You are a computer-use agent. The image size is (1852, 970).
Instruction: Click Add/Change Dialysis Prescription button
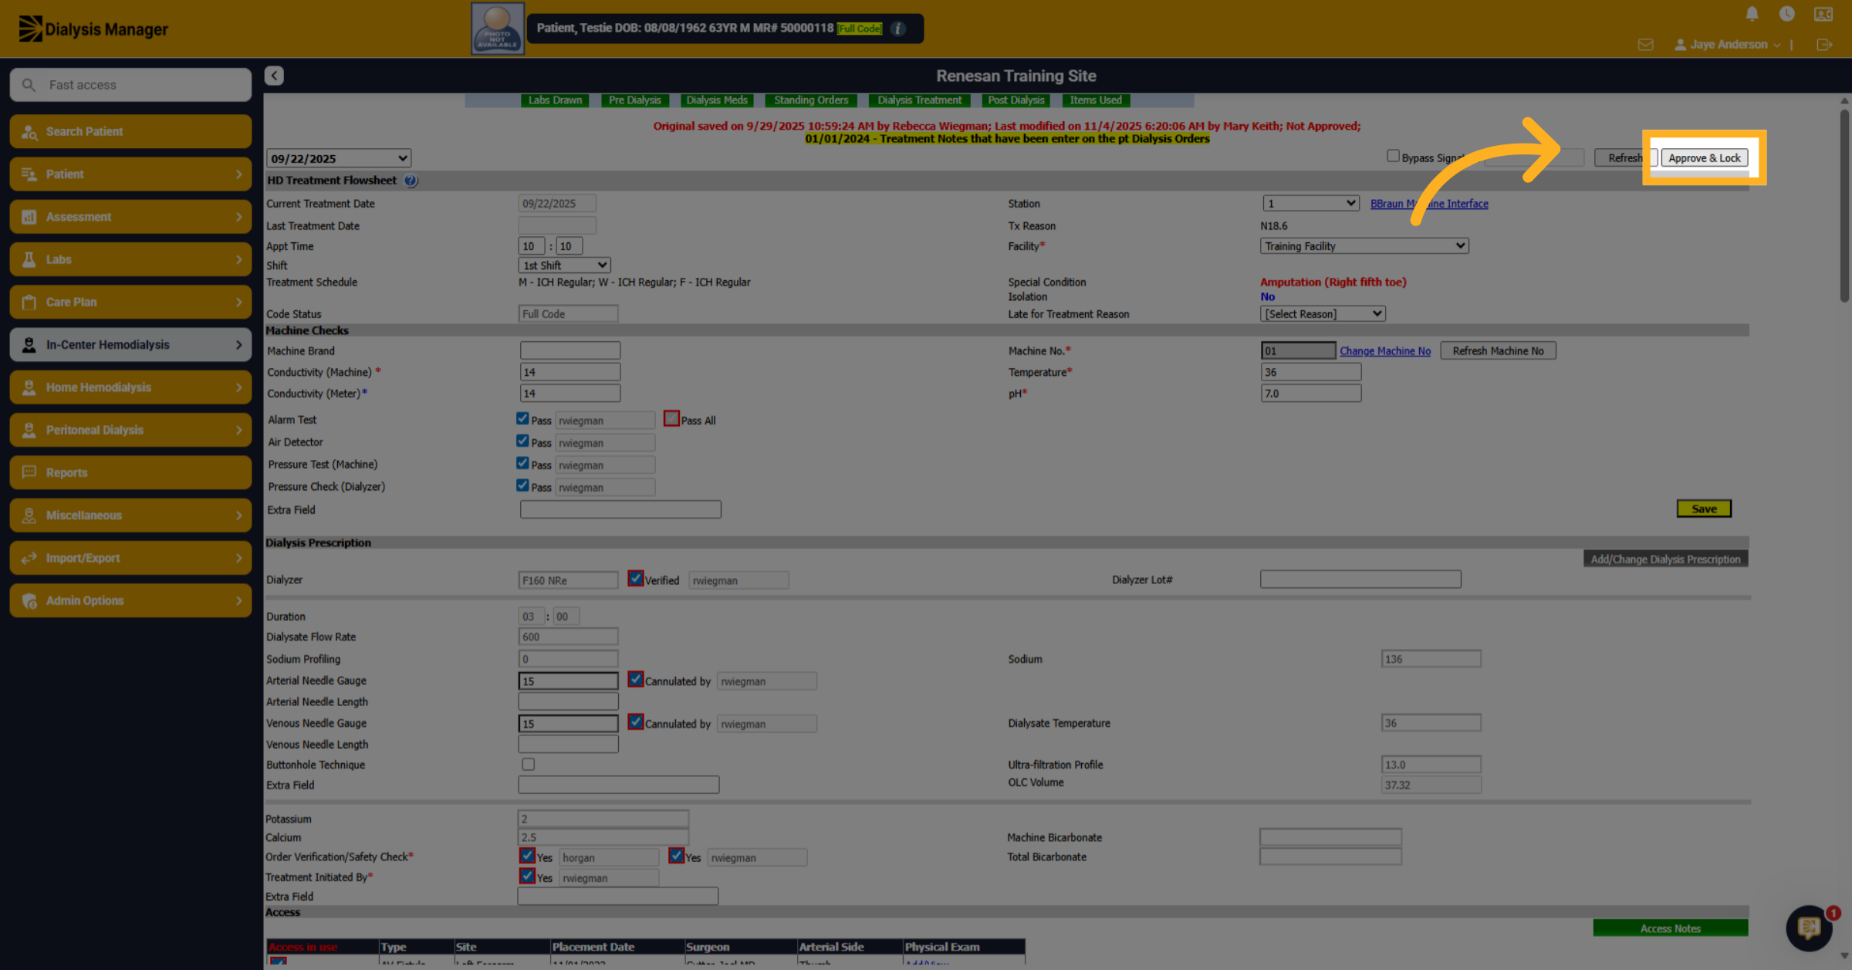(1665, 559)
